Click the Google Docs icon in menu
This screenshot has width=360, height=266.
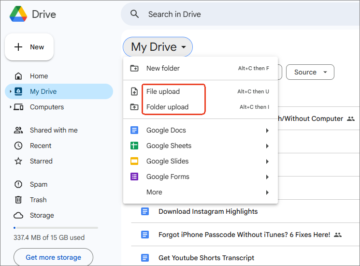[134, 130]
